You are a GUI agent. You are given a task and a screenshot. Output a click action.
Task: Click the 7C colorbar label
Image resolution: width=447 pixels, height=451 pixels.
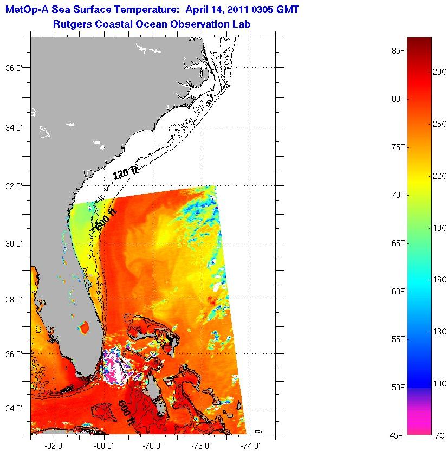point(440,436)
